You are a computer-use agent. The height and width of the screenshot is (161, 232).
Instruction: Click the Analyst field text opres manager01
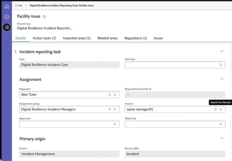140,109
